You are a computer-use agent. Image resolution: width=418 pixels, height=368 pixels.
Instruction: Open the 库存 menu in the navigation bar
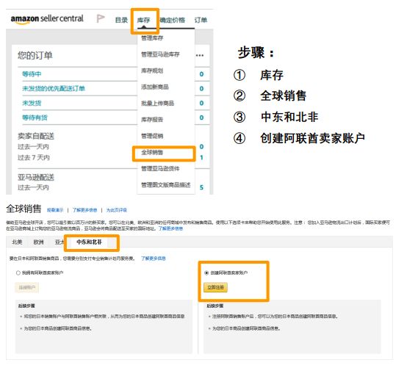tap(144, 21)
